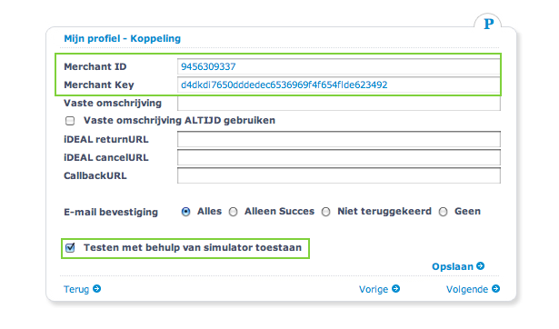Select the Alleen Succes radio option
559x329 pixels.
pos(234,212)
